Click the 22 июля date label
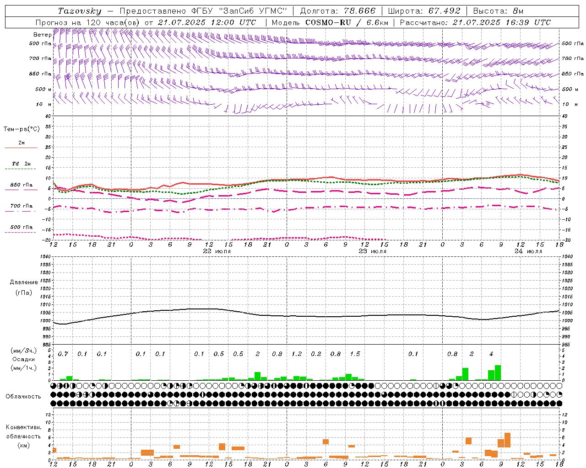 pyautogui.click(x=217, y=251)
